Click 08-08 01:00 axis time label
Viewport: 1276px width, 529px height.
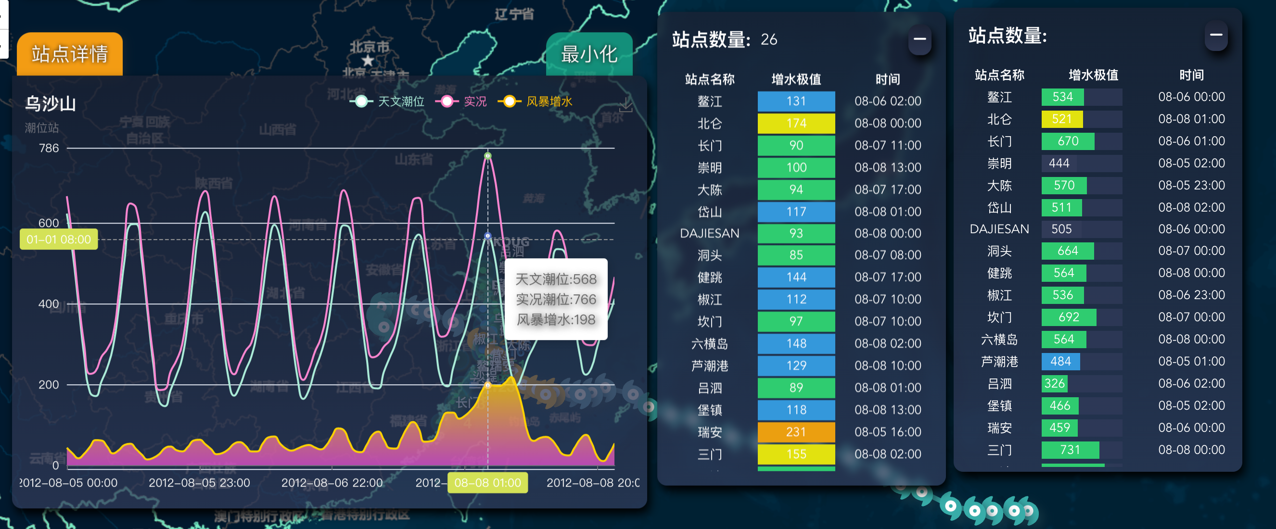coord(487,483)
